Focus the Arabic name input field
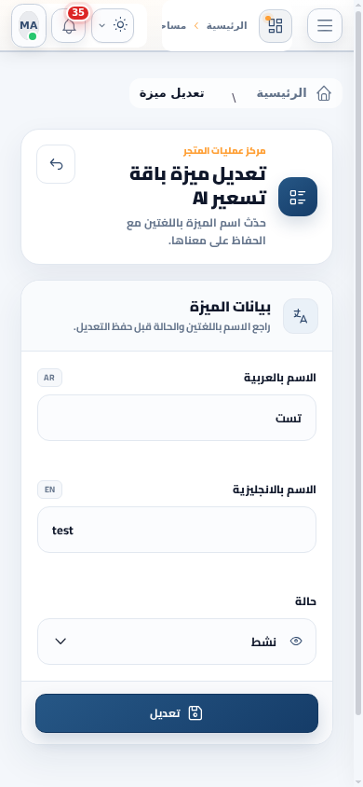This screenshot has width=363, height=787. click(177, 418)
